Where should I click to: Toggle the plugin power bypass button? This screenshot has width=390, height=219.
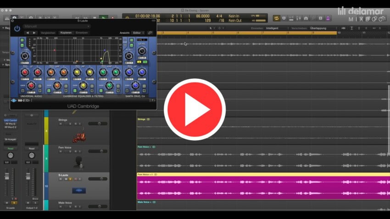pos(17,28)
